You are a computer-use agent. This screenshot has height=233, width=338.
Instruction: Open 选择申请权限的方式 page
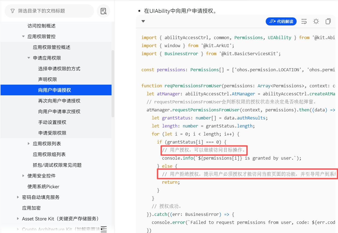tap(59, 69)
